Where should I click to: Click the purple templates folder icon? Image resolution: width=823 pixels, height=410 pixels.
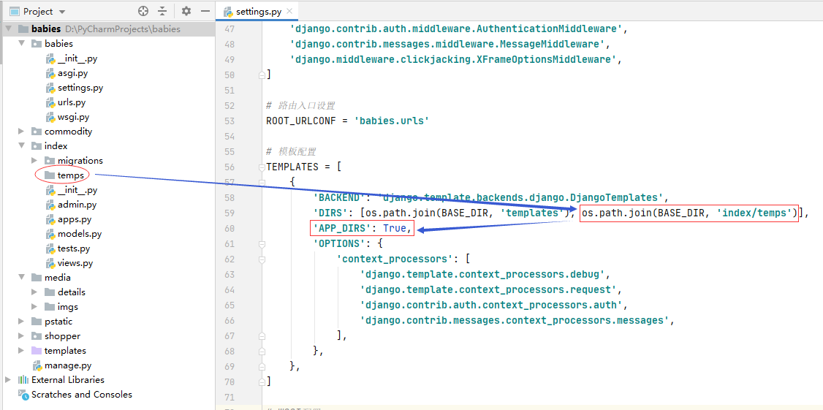37,350
